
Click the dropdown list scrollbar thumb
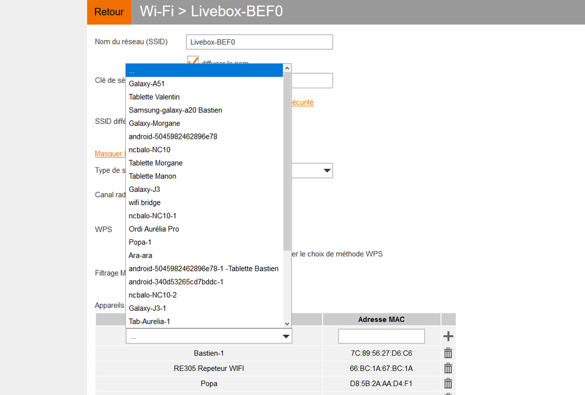pos(287,161)
